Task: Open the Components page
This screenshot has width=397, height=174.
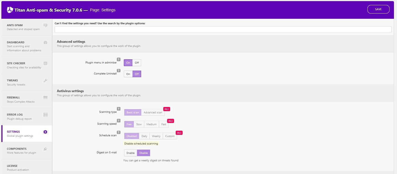Action: click(x=27, y=151)
